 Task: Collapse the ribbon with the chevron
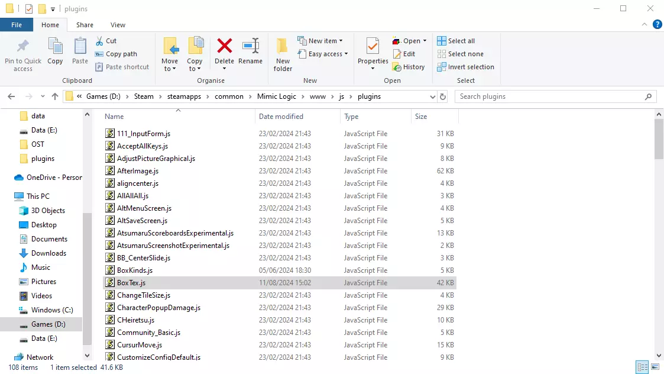click(x=644, y=25)
